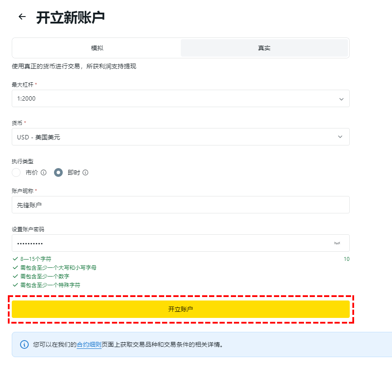Click the 开立新账户 page heading

coord(71,17)
